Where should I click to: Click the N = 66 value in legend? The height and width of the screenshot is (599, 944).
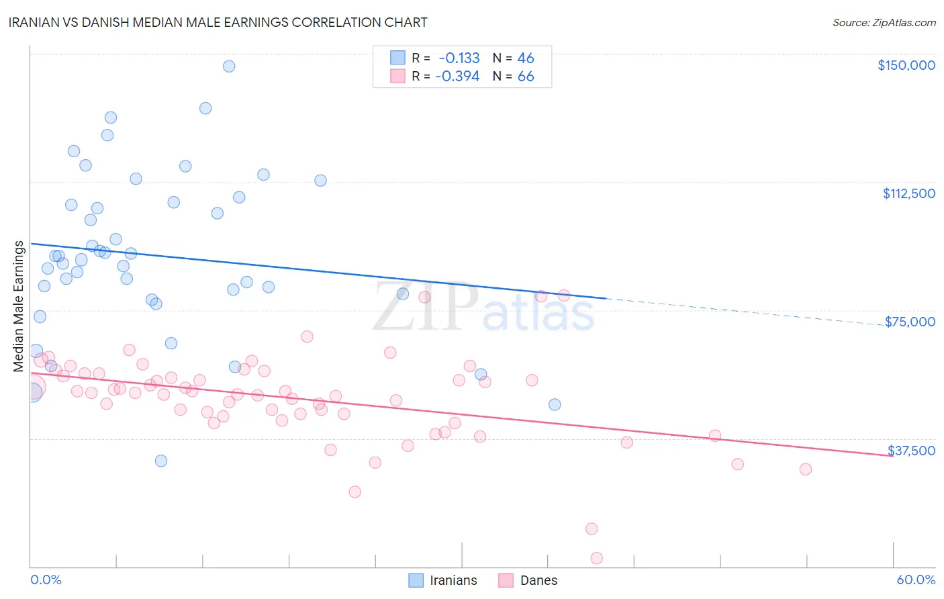click(514, 76)
